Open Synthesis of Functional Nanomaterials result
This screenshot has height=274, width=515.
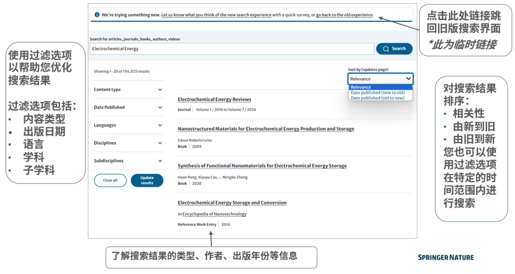point(262,166)
